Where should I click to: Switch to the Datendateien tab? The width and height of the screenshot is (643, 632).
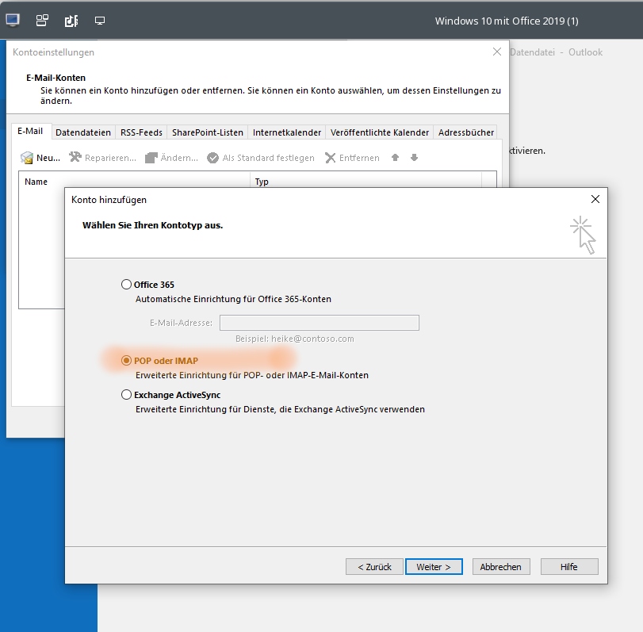pyautogui.click(x=83, y=132)
